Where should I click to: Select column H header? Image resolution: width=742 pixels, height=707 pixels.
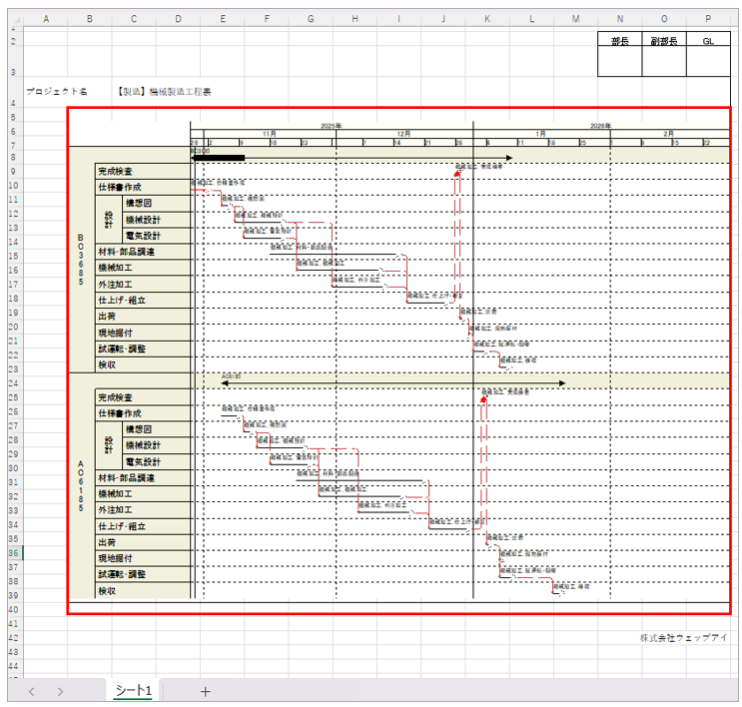(357, 19)
